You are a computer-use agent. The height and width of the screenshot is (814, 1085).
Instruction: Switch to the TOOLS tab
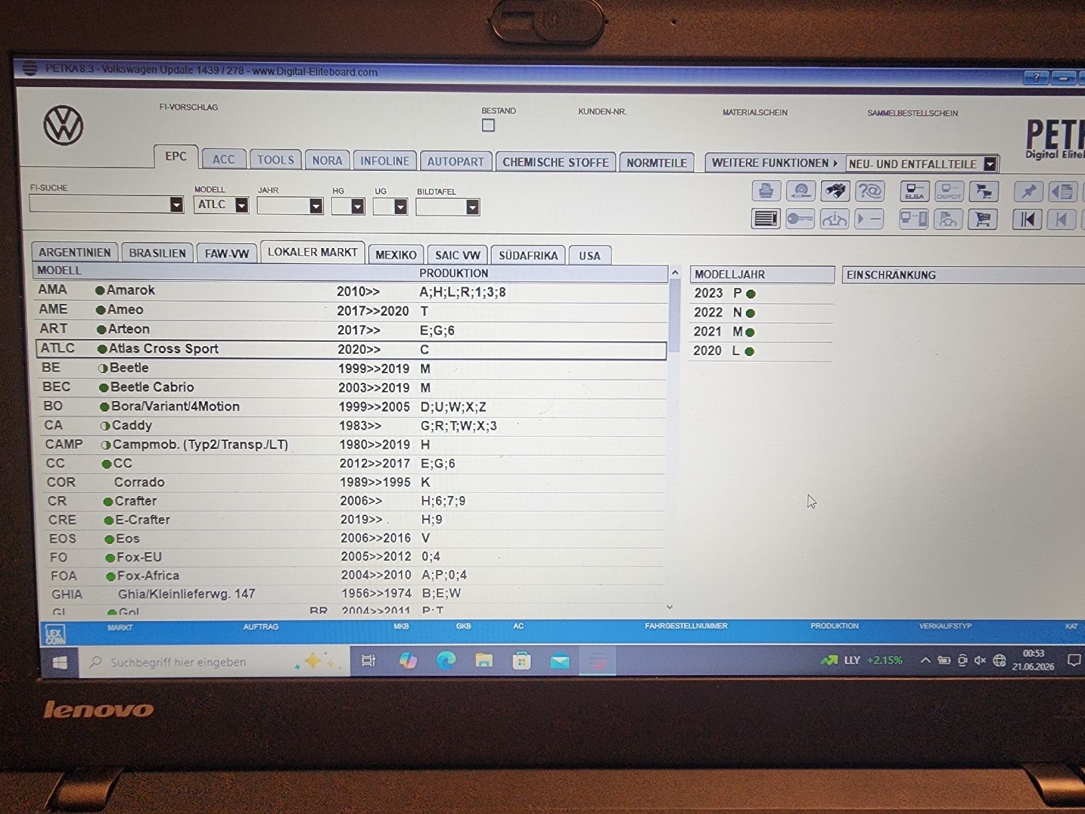275,160
